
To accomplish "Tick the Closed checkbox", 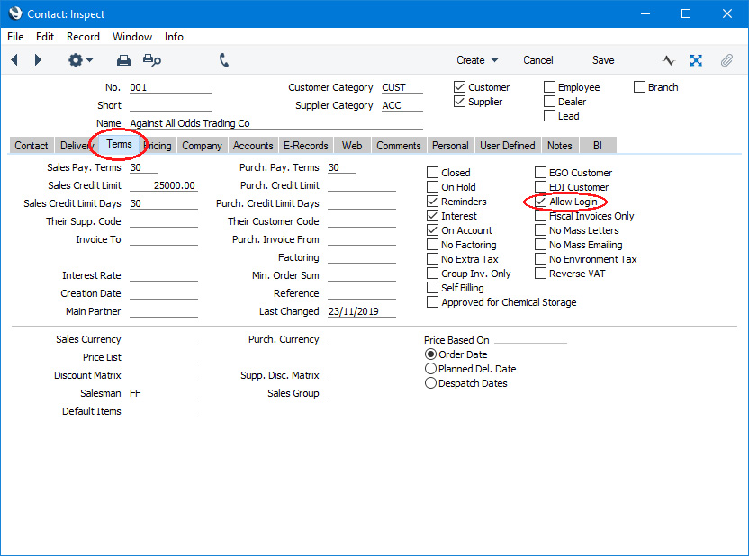I will 432,173.
